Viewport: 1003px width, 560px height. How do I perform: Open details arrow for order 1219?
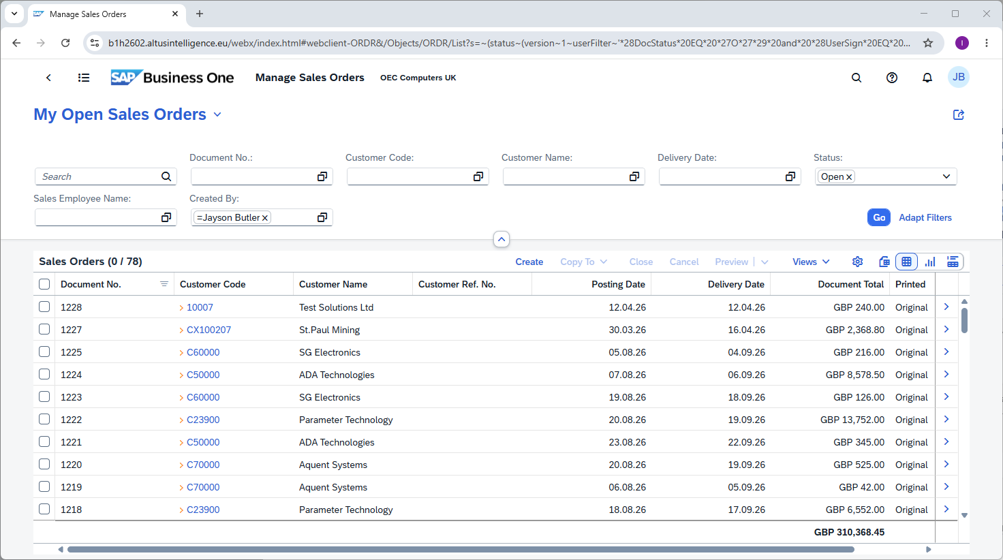(946, 486)
